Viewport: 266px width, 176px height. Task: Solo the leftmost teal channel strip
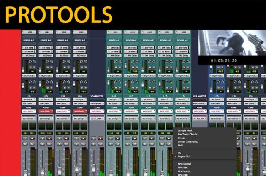(x=111, y=144)
